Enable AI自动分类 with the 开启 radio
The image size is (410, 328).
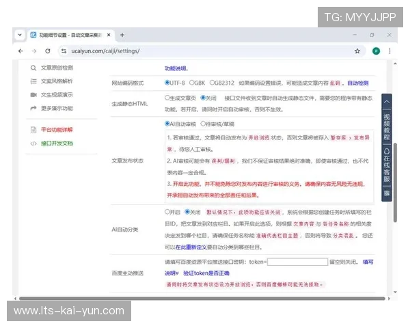(167, 212)
